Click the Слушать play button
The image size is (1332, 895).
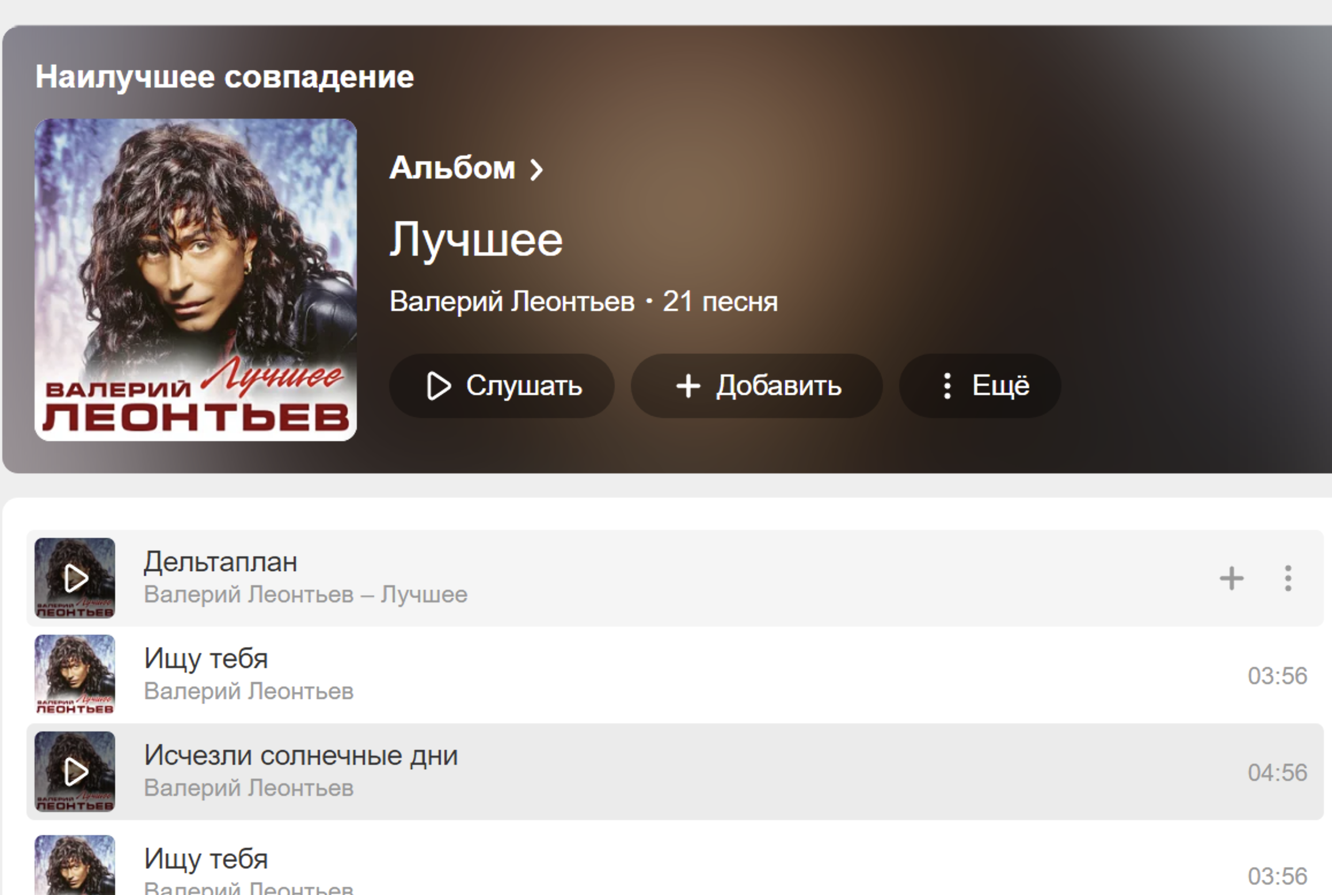pyautogui.click(x=502, y=385)
